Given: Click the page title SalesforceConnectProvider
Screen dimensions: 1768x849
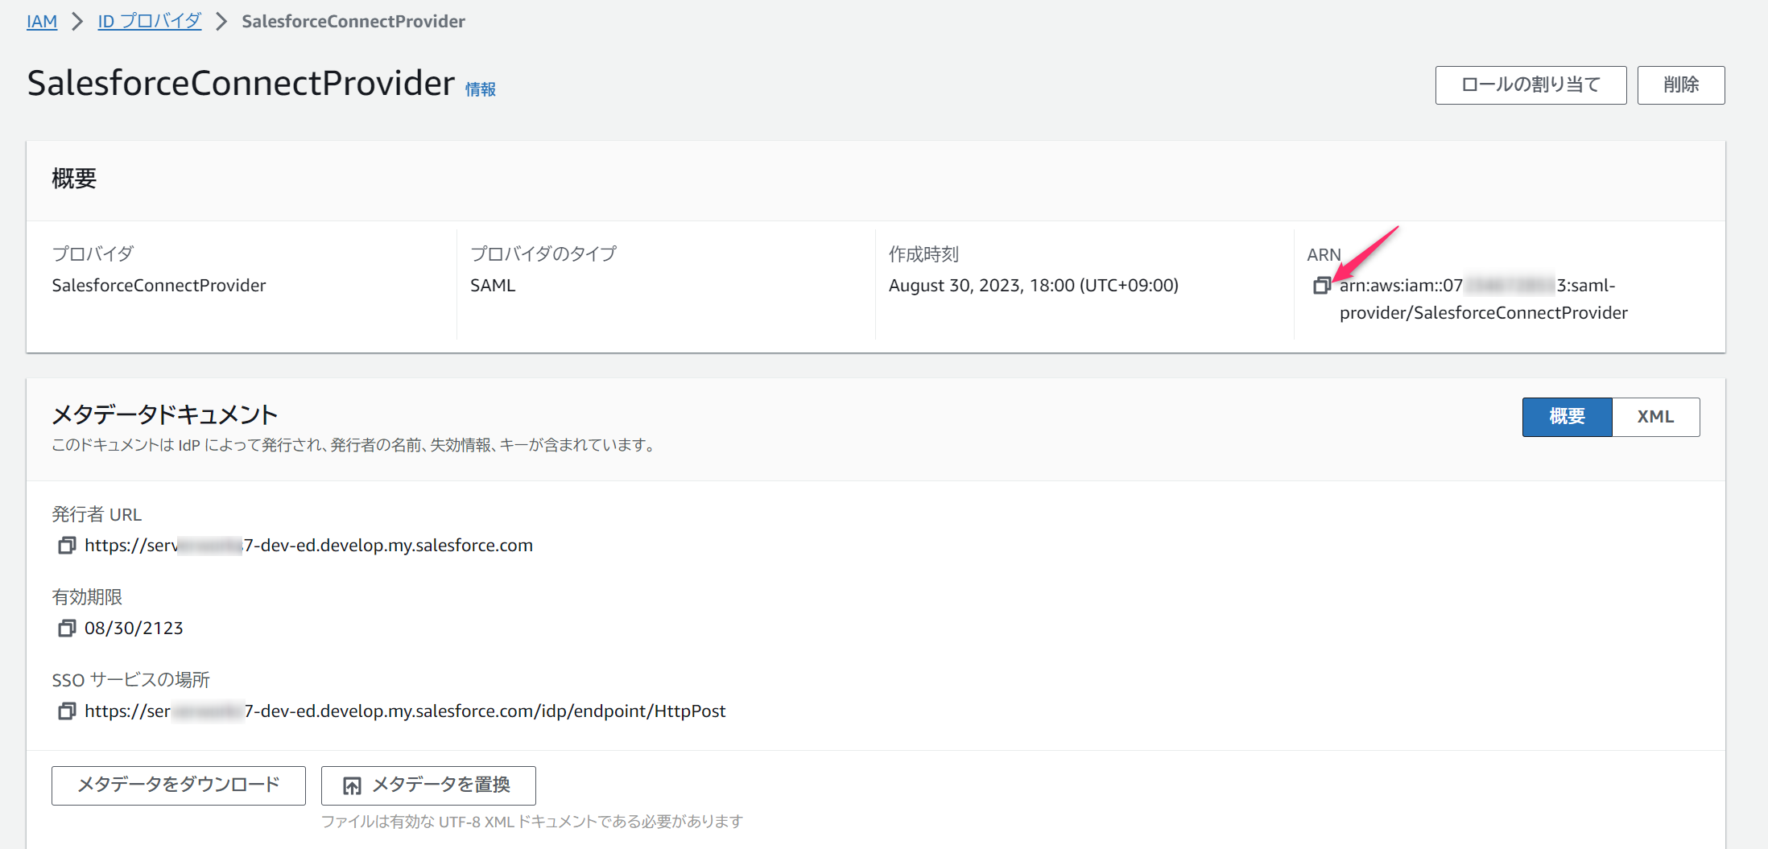Looking at the screenshot, I should point(241,84).
